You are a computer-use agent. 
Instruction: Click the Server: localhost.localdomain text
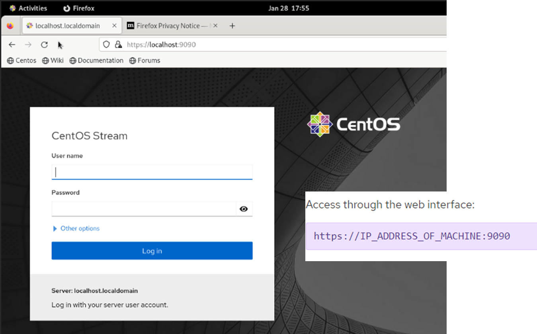(x=95, y=291)
